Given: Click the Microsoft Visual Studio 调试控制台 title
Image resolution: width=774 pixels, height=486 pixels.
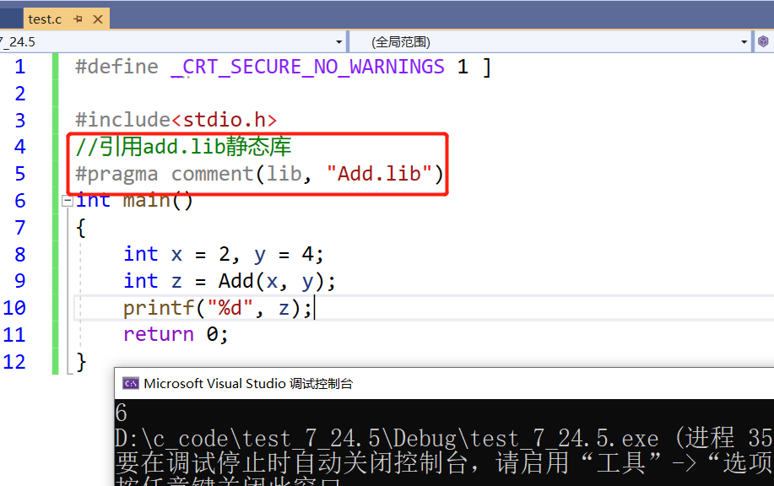Looking at the screenshot, I should click(248, 383).
